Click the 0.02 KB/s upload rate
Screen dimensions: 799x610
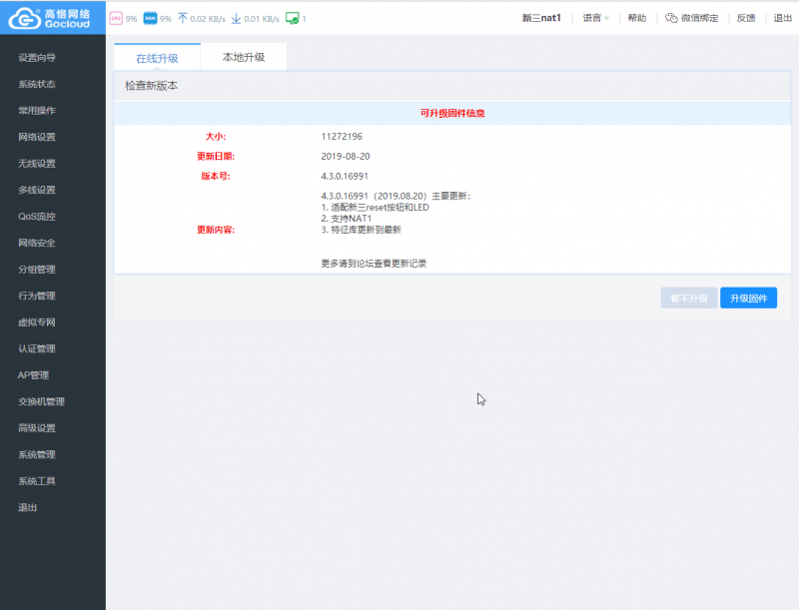pyautogui.click(x=208, y=19)
